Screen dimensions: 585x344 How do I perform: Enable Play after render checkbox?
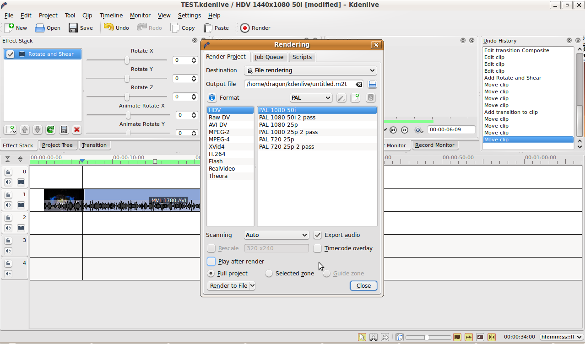[x=211, y=262]
